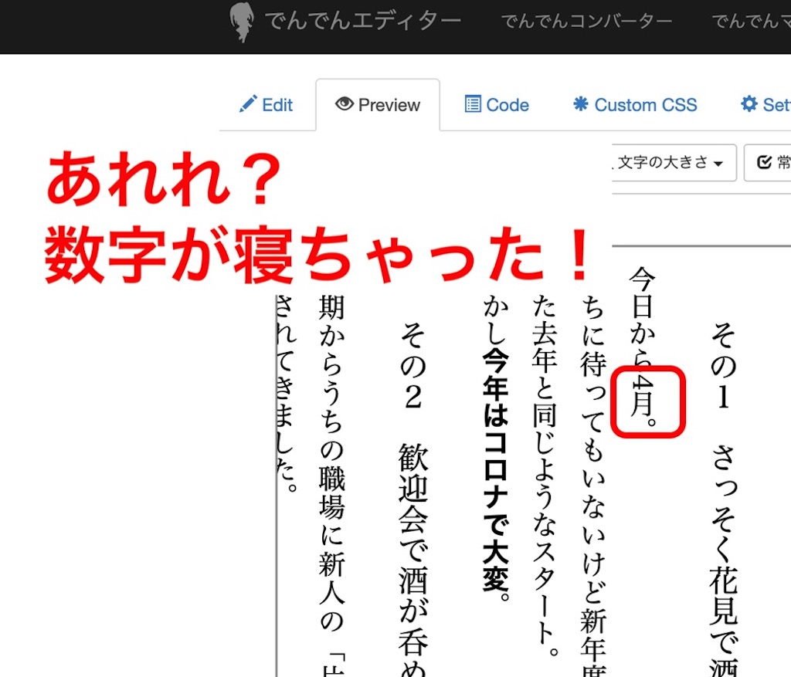791x677 pixels.
Task: Click the でんでんエディター brand title
Action: coord(362,21)
